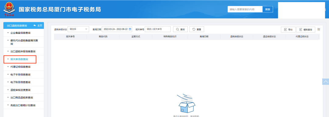This screenshot has width=329, height=117.
Task: Open the 退税申报状态 dropdown
Action: click(78, 29)
